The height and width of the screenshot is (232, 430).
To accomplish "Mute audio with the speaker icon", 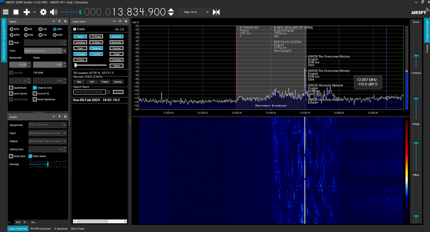I will (53, 12).
